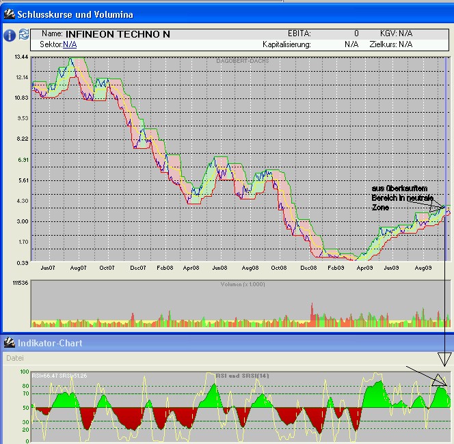This screenshot has width=454, height=444.
Task: Click the Schlusskurse und Volumina window icon
Action: tap(10, 14)
